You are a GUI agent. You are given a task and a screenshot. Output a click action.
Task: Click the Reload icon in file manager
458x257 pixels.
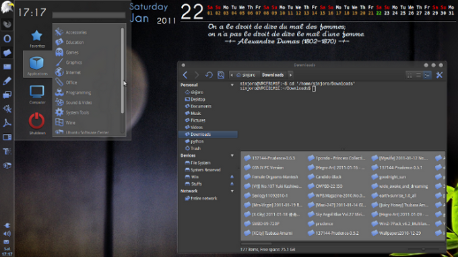tap(209, 75)
